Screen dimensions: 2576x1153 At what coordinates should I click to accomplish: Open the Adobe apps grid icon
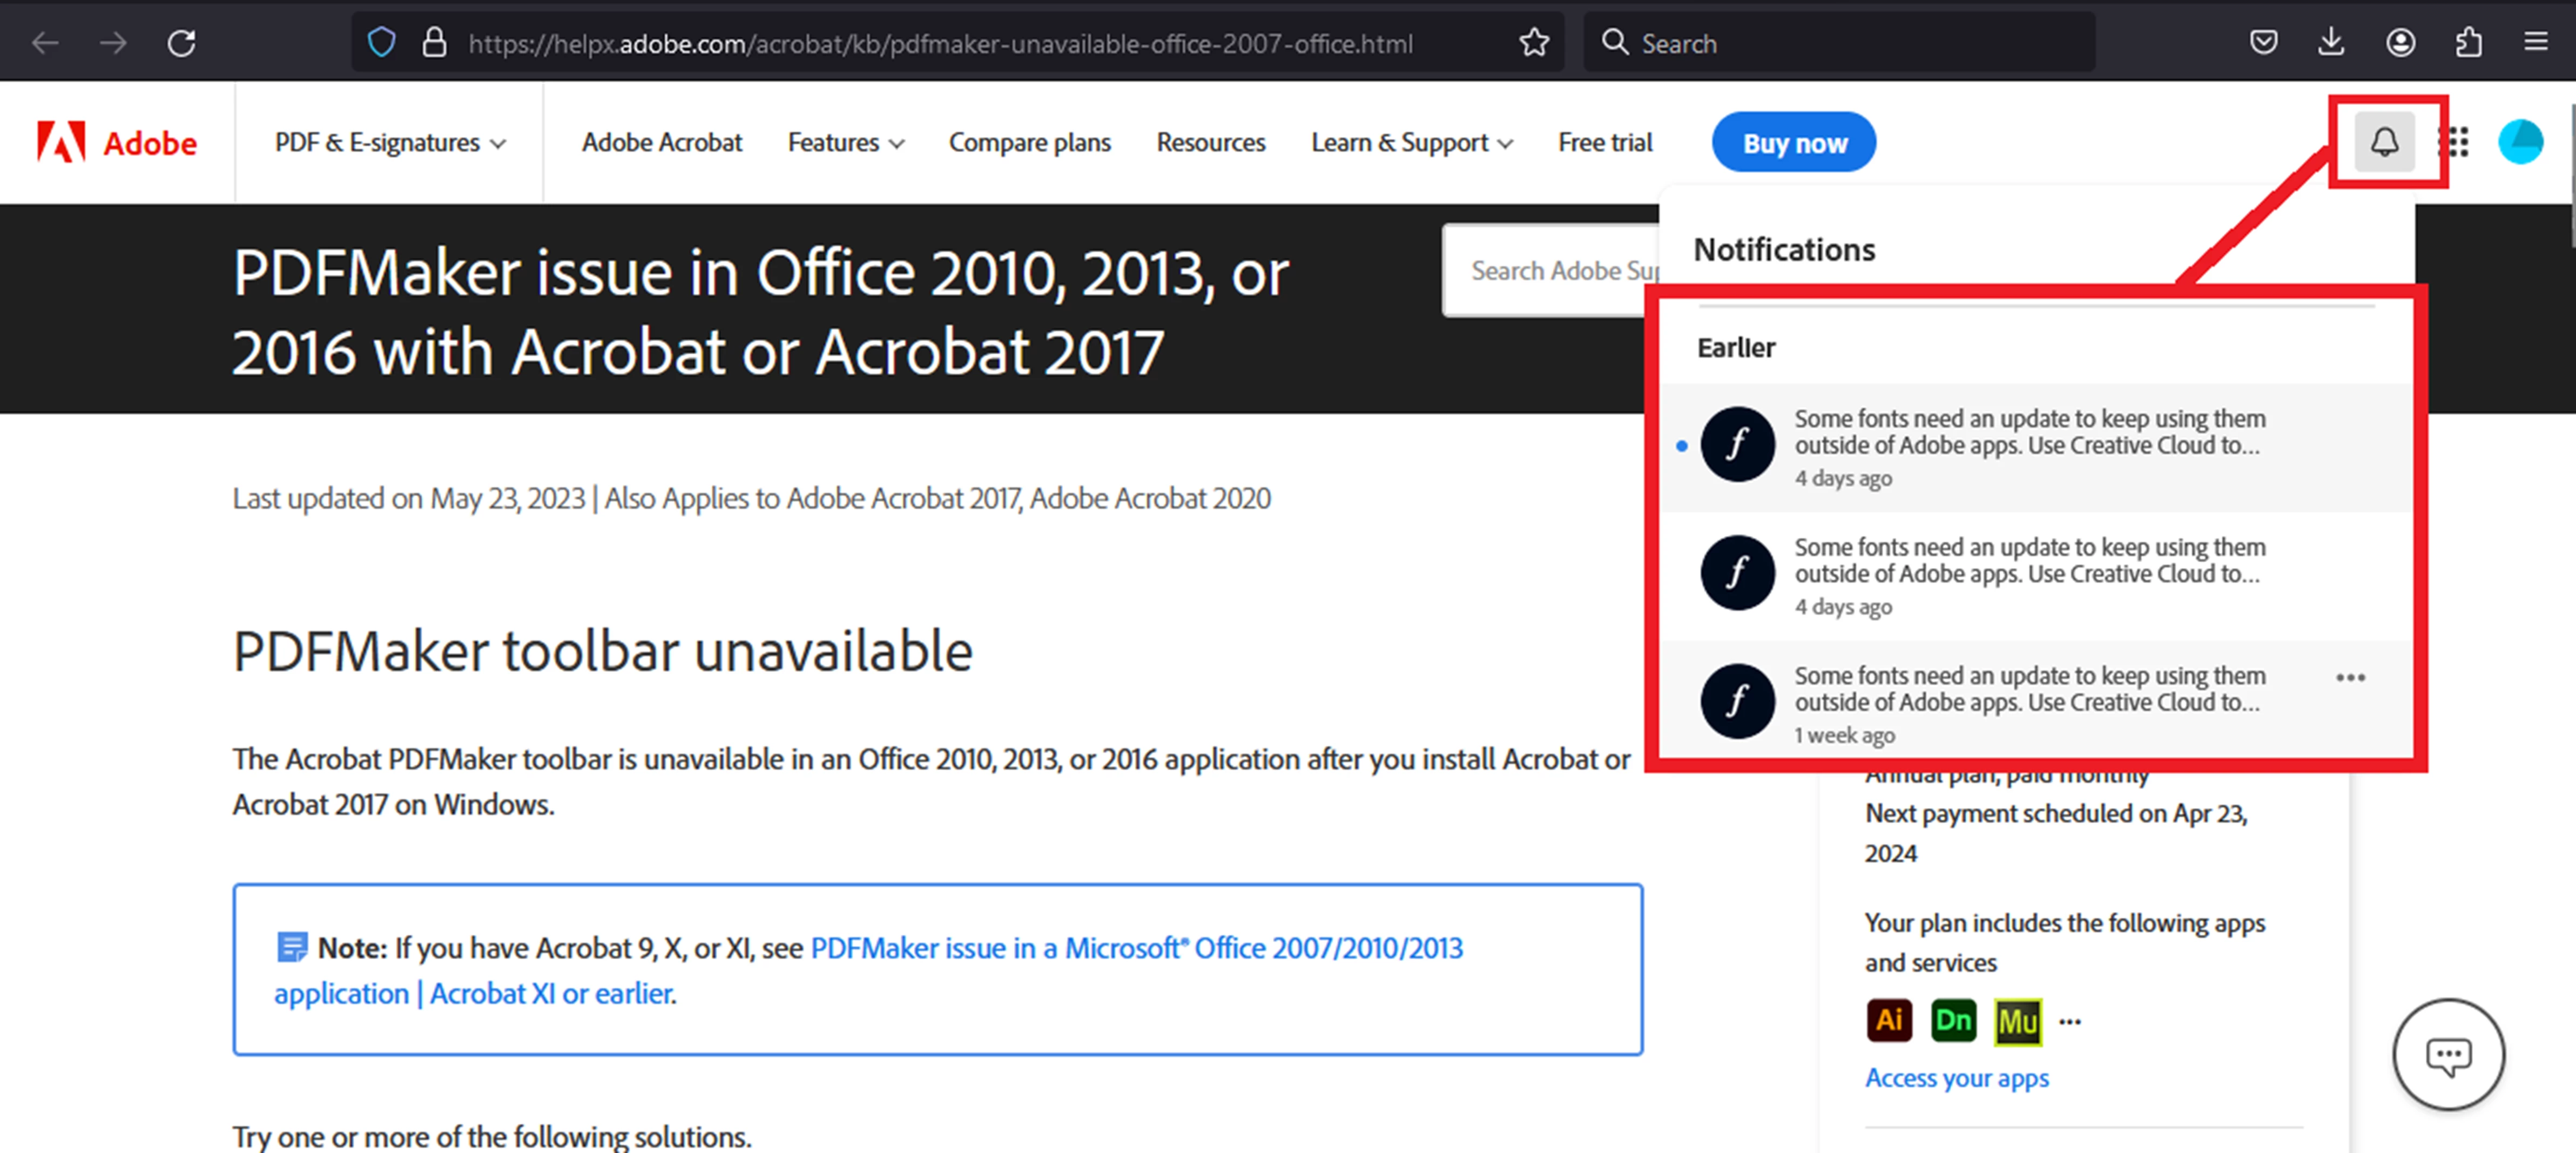pyautogui.click(x=2454, y=142)
